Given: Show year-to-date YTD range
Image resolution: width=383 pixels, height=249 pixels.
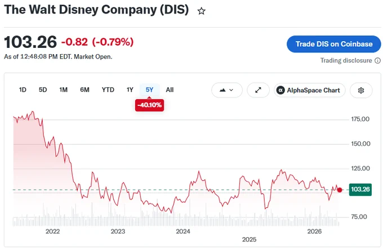Looking at the screenshot, I should (x=108, y=90).
